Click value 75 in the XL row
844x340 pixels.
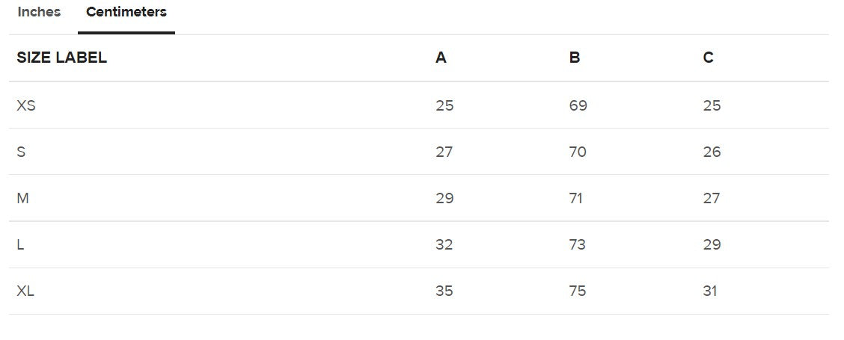click(x=578, y=291)
